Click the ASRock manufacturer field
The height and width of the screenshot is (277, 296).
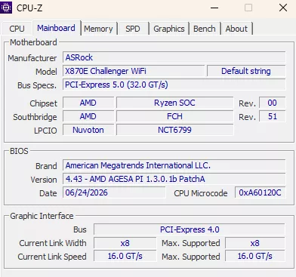click(x=174, y=57)
